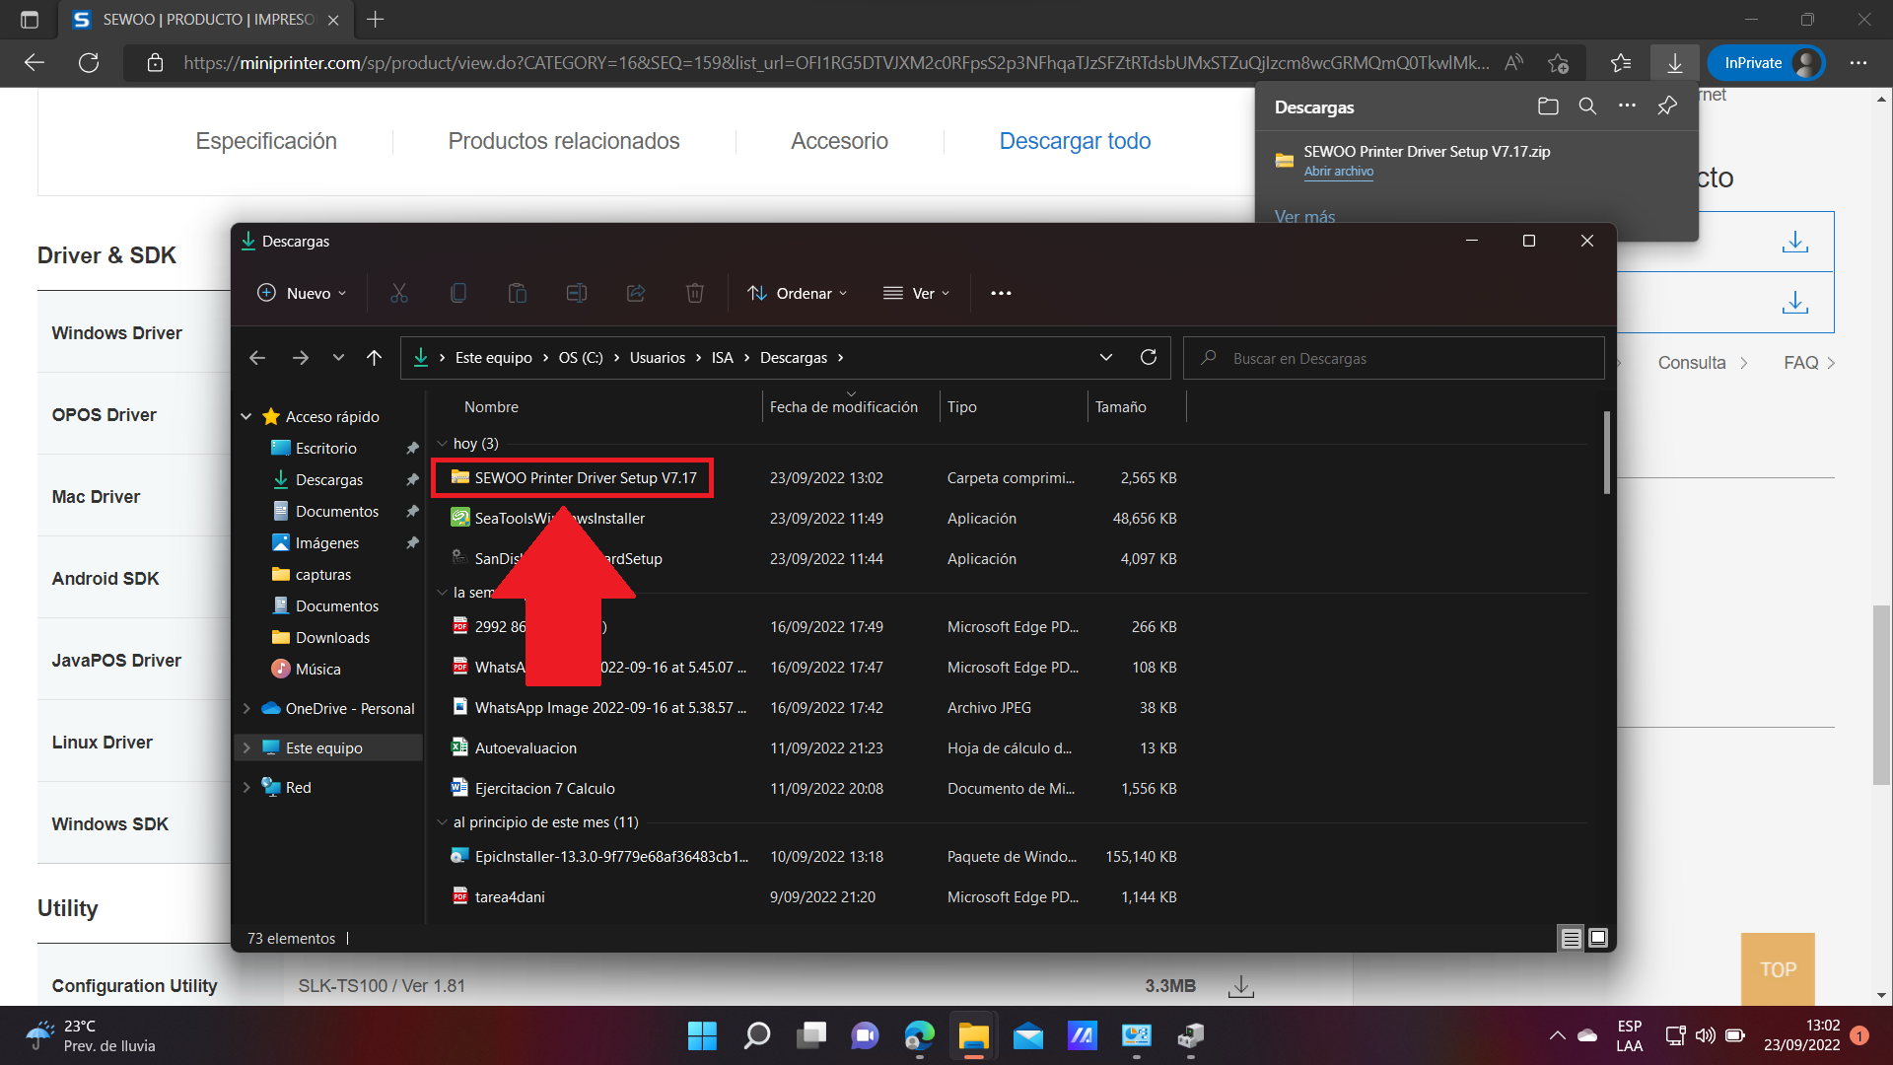Go up one folder level
The image size is (1893, 1065).
click(374, 358)
